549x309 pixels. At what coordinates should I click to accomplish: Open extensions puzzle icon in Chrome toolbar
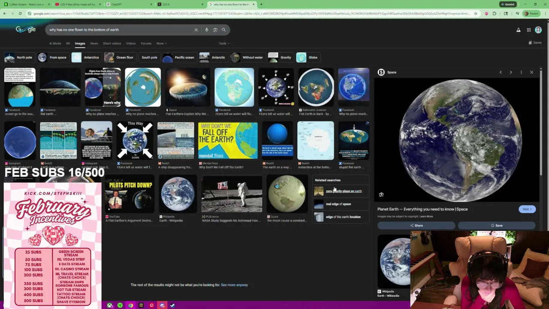(x=495, y=13)
